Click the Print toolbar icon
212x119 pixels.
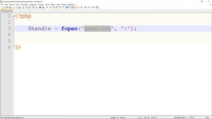(x=20, y=7)
